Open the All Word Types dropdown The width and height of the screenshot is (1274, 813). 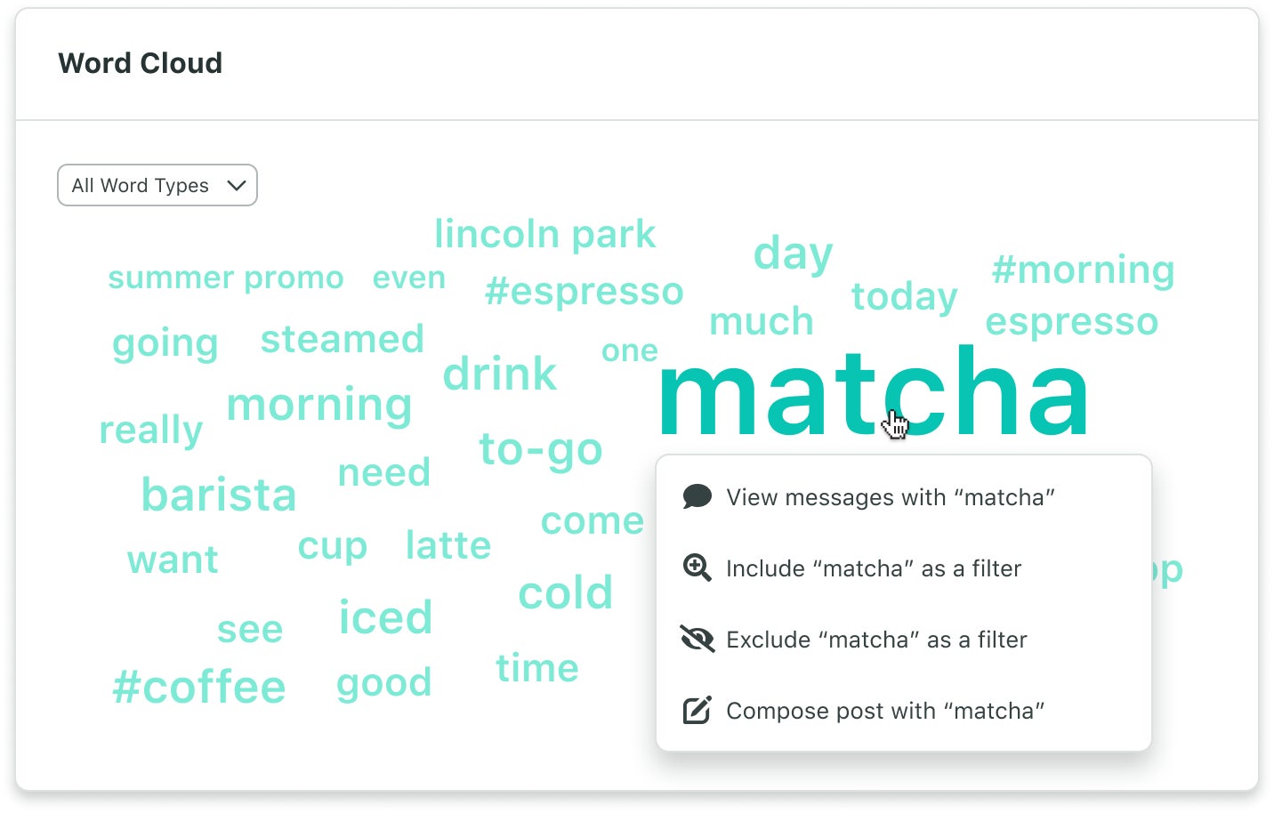click(x=157, y=185)
